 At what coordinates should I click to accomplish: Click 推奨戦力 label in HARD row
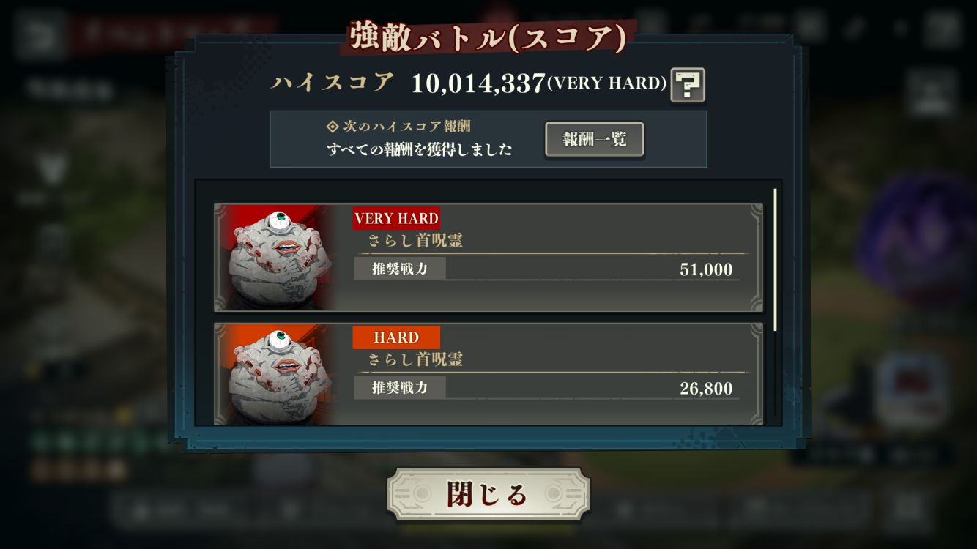400,388
